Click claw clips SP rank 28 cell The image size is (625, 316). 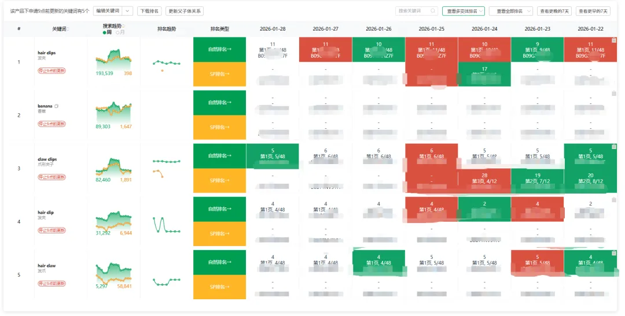tap(484, 181)
